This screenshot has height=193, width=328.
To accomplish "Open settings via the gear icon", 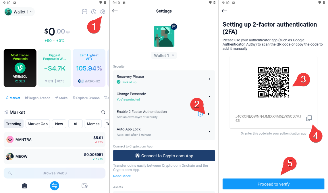I will [x=103, y=12].
